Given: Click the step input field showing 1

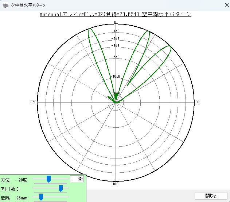Looking at the screenshot, I should 74,179.
